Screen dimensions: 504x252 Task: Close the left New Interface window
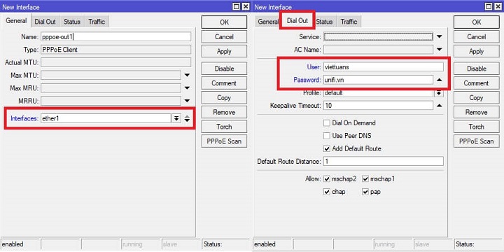[245, 6]
